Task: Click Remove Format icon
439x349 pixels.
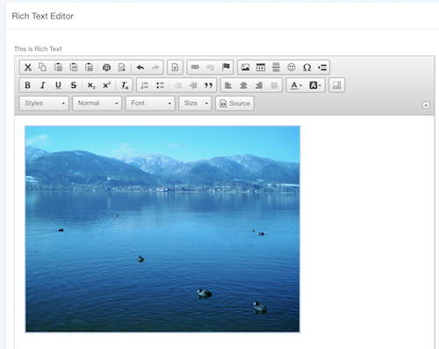Action: (125, 85)
